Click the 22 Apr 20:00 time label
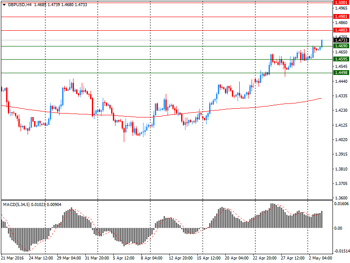Viewport: 350px width, 263px height. 265,258
